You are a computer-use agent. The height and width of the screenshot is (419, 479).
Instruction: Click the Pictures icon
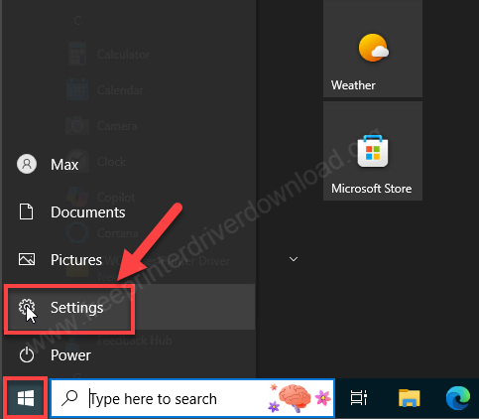27,259
